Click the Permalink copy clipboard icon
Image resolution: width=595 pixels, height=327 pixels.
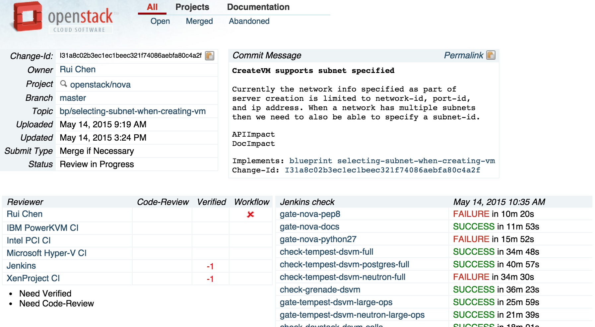[x=491, y=55]
